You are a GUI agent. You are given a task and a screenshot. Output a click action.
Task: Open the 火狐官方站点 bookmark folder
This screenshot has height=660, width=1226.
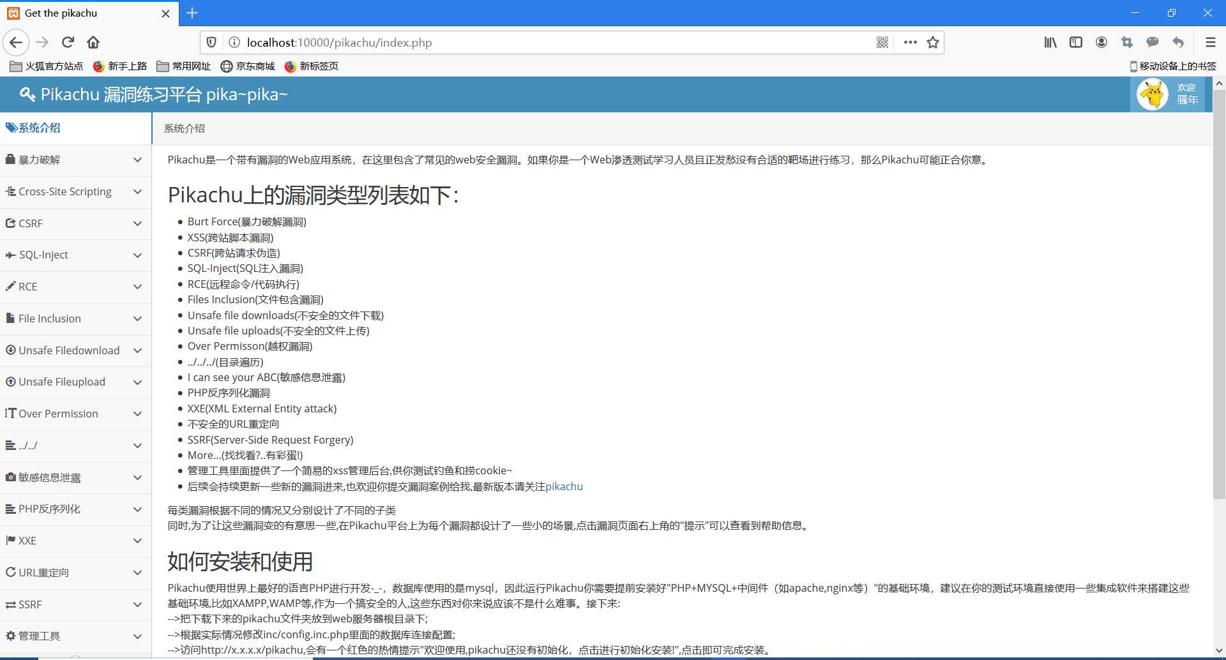pos(47,66)
